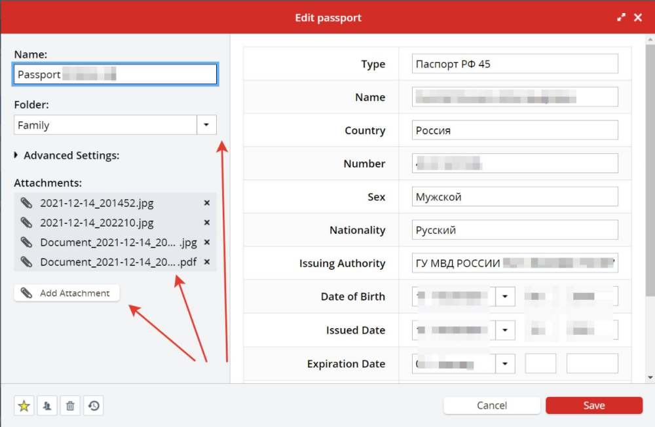This screenshot has width=655, height=427.
Task: Open the Document_2021-12-14 .pdf attachment
Action: point(118,262)
